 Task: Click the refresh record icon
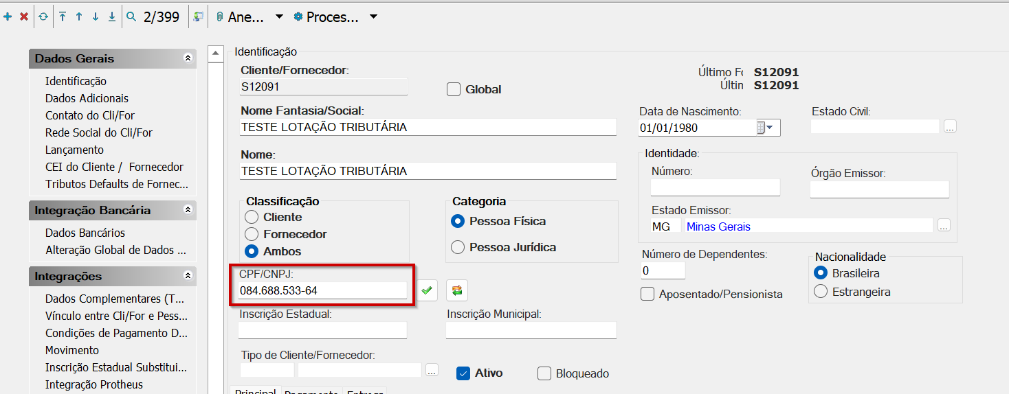[43, 17]
